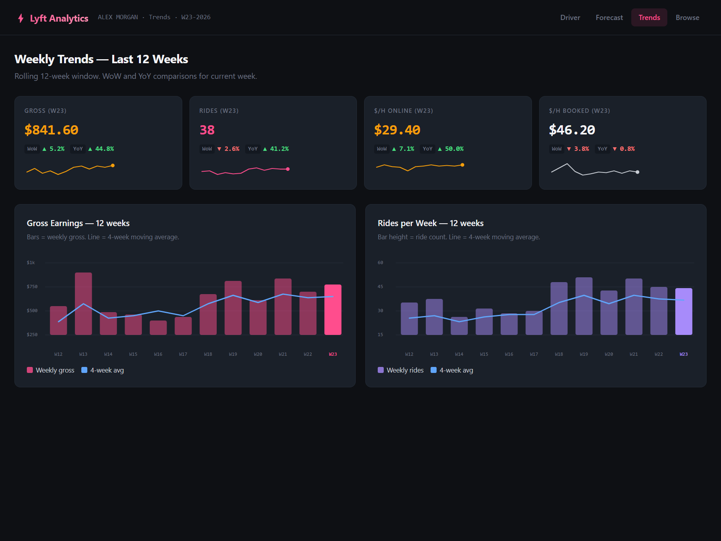Click the Weekly gross legend swatch
This screenshot has width=721, height=541.
tap(30, 370)
